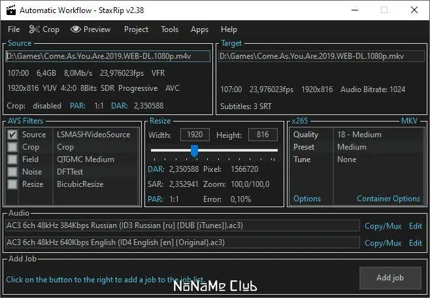Click the target file path field

[321, 56]
